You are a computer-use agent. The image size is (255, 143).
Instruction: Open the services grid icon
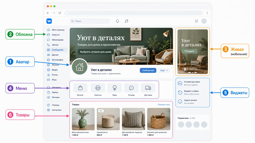click(197, 21)
